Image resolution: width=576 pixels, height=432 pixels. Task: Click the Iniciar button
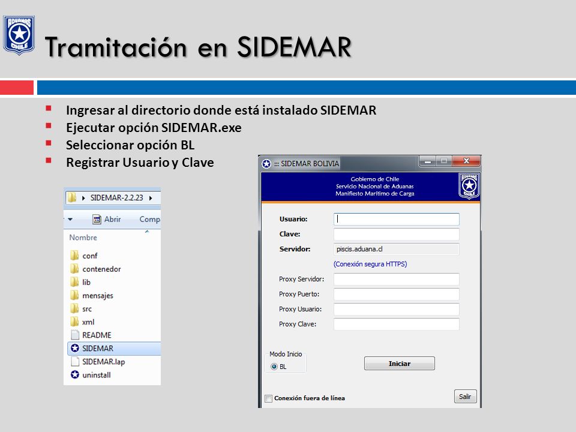click(400, 364)
